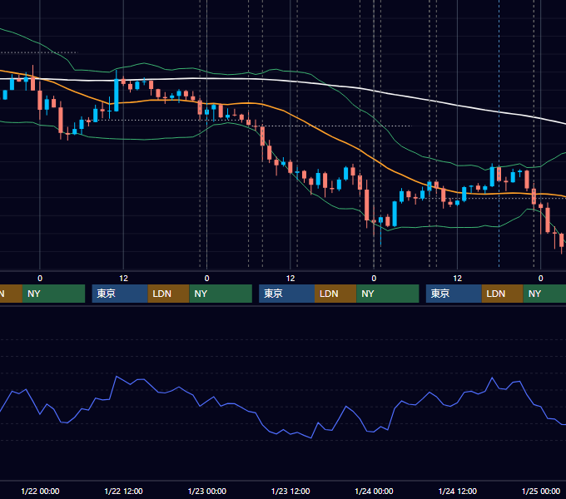This screenshot has width=566, height=499.
Task: Click the NY session block after 1/24 LDN
Action: coord(544,294)
